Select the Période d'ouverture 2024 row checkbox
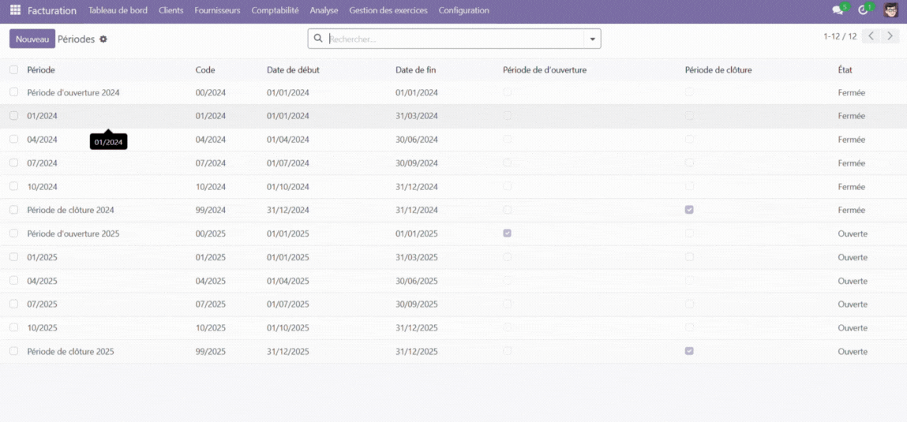 click(14, 92)
